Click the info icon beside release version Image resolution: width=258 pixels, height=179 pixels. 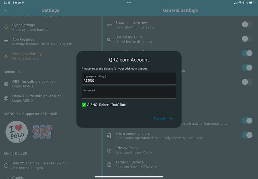tap(6, 165)
